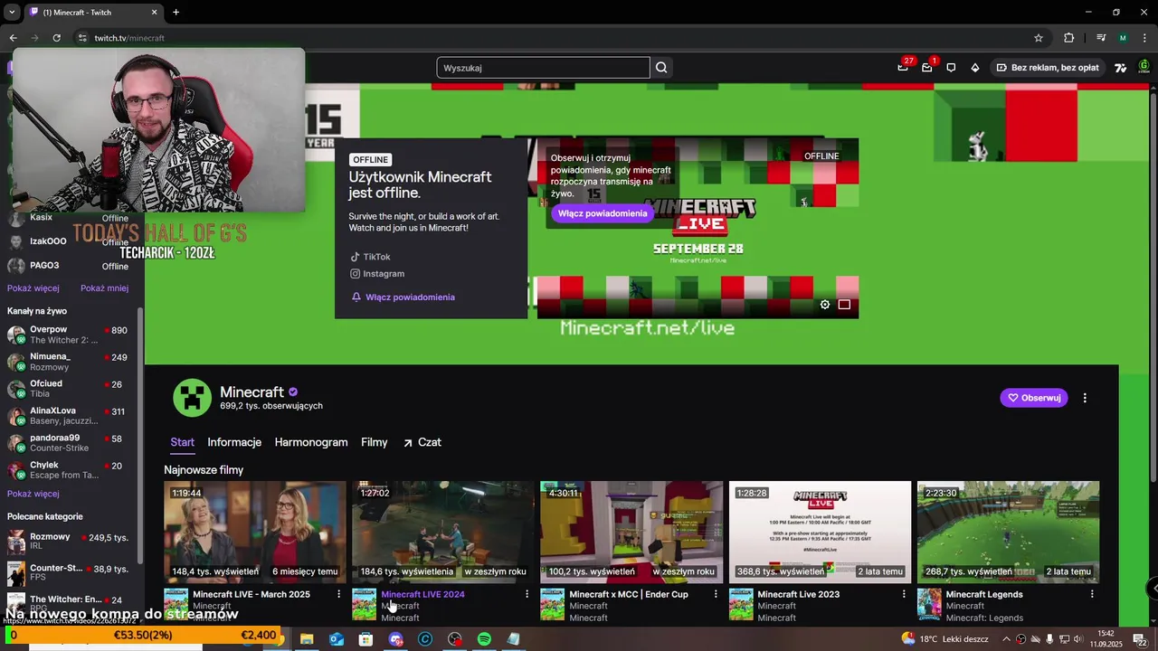Open the Minecraft Live 2023 thumbnail

pyautogui.click(x=820, y=531)
